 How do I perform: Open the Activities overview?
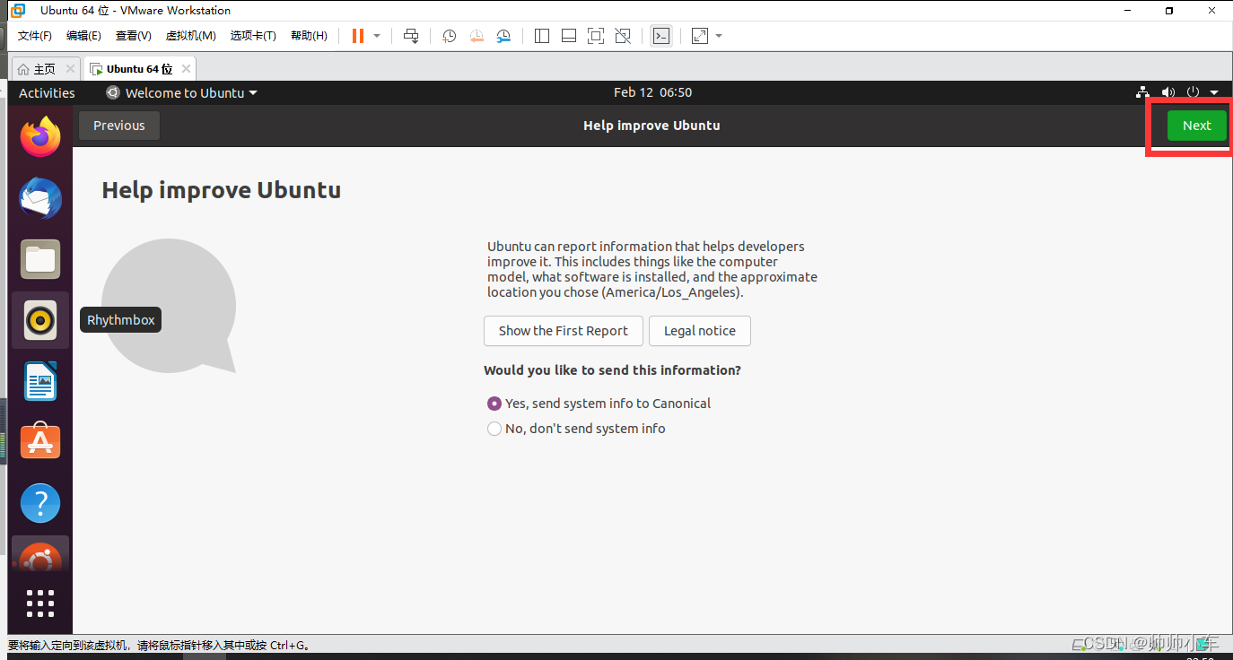[47, 92]
